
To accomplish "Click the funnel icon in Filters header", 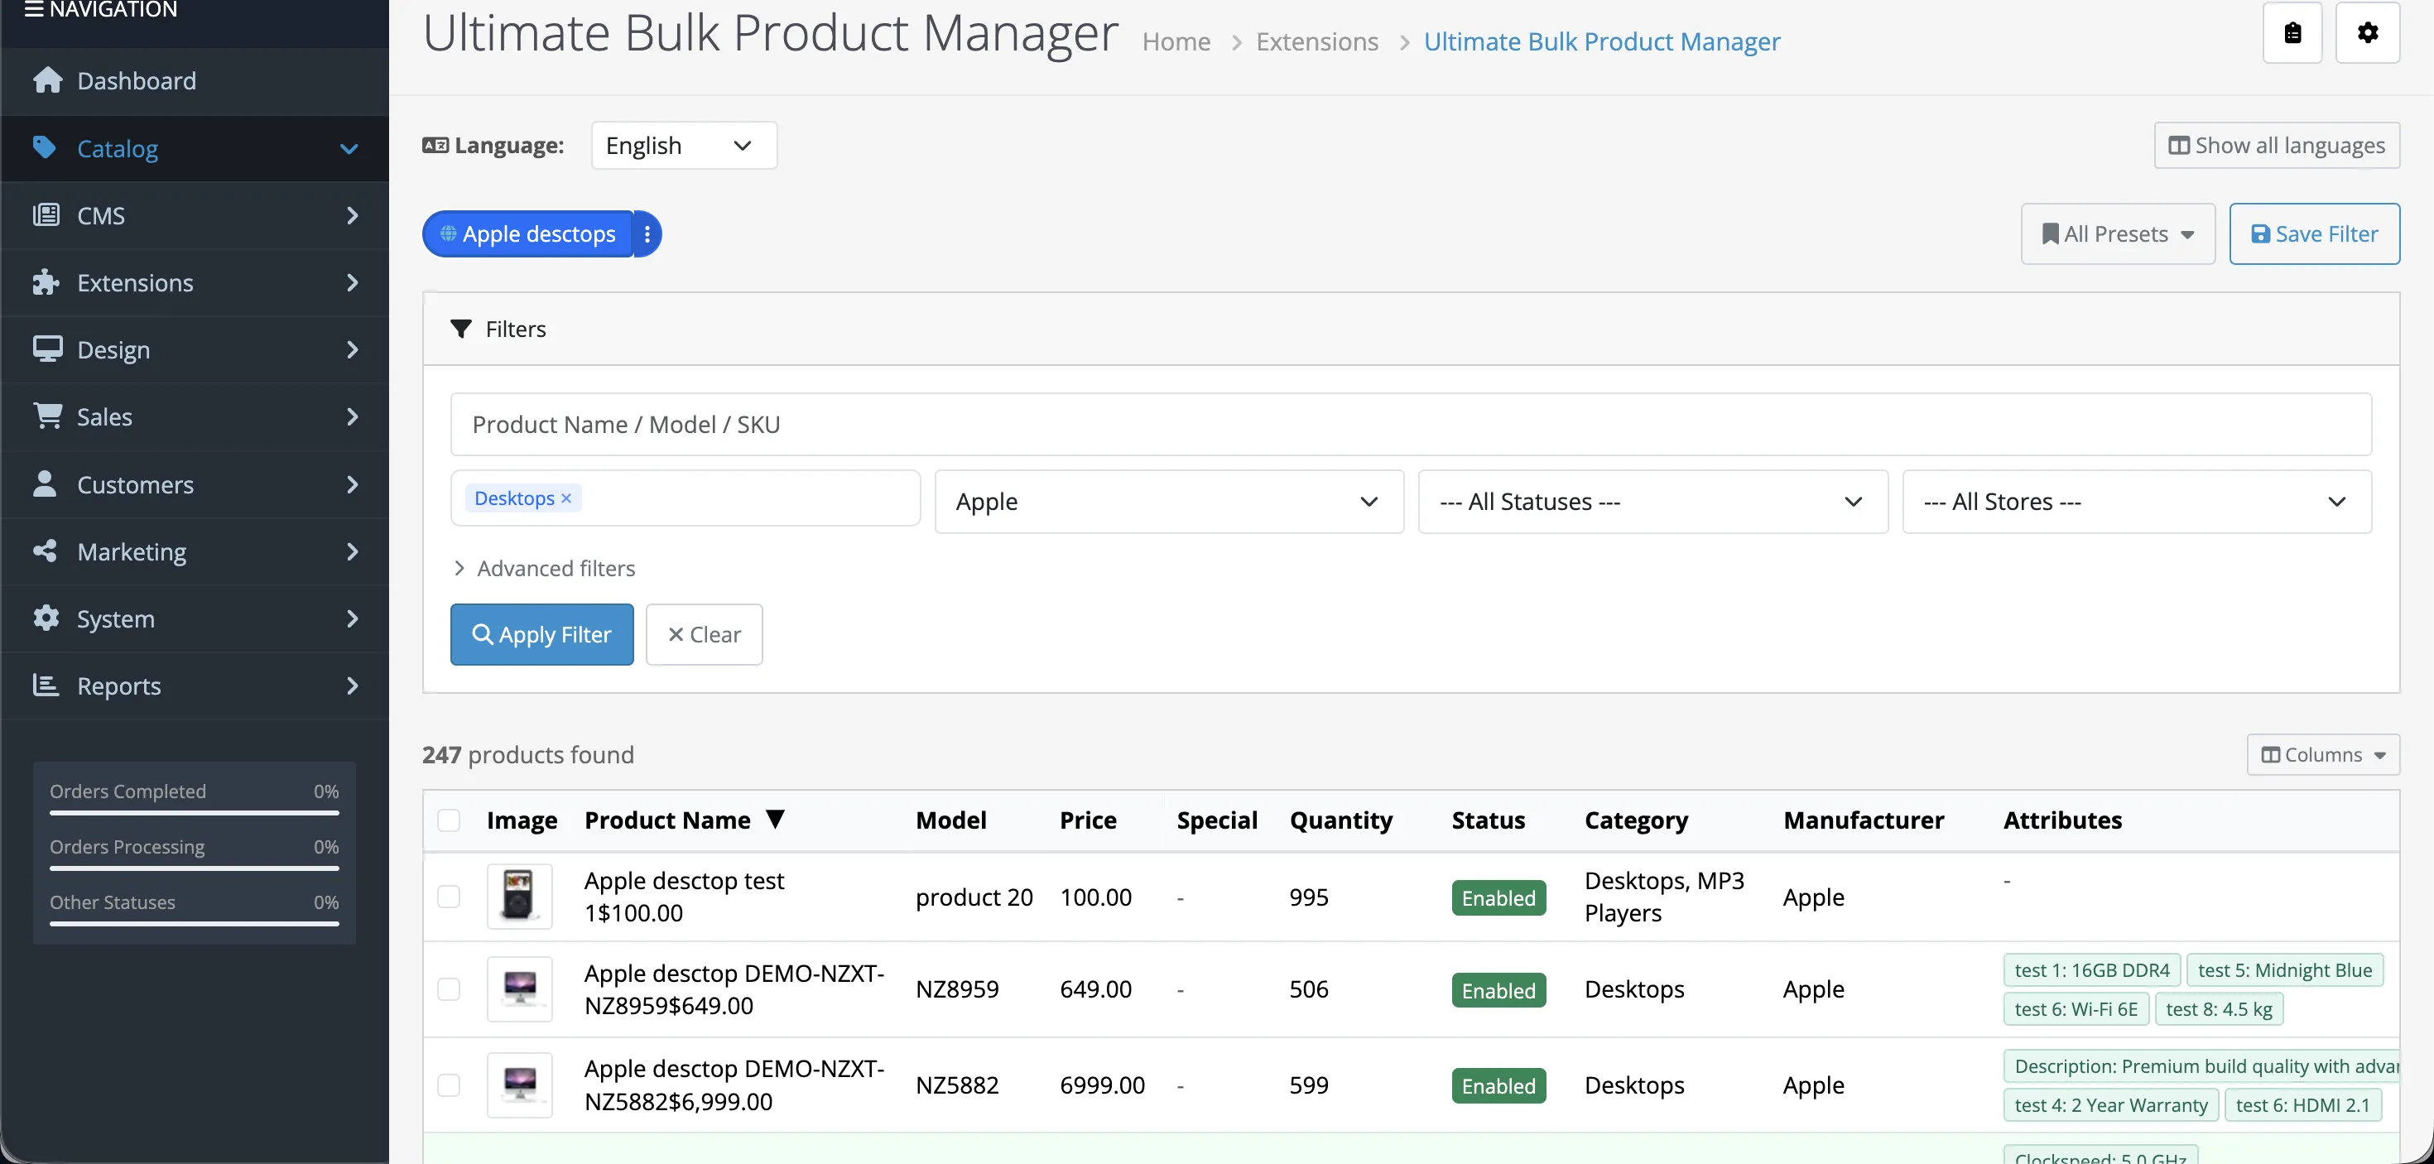I will 461,329.
